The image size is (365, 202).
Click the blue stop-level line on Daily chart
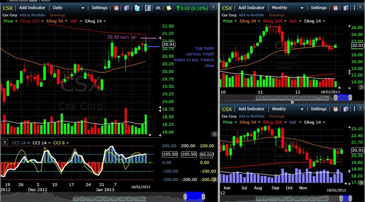(x=153, y=47)
